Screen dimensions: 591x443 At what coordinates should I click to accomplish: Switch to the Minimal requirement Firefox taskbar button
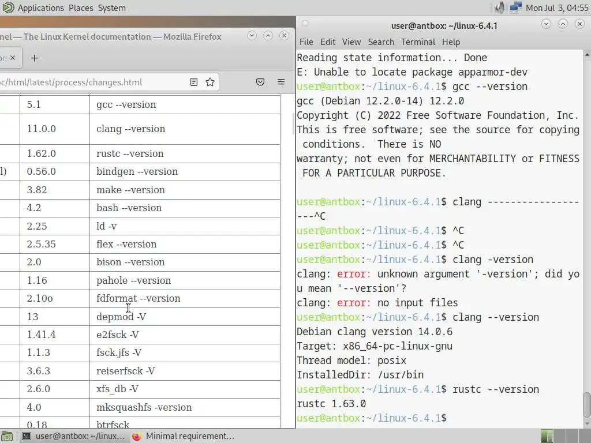coord(184,436)
